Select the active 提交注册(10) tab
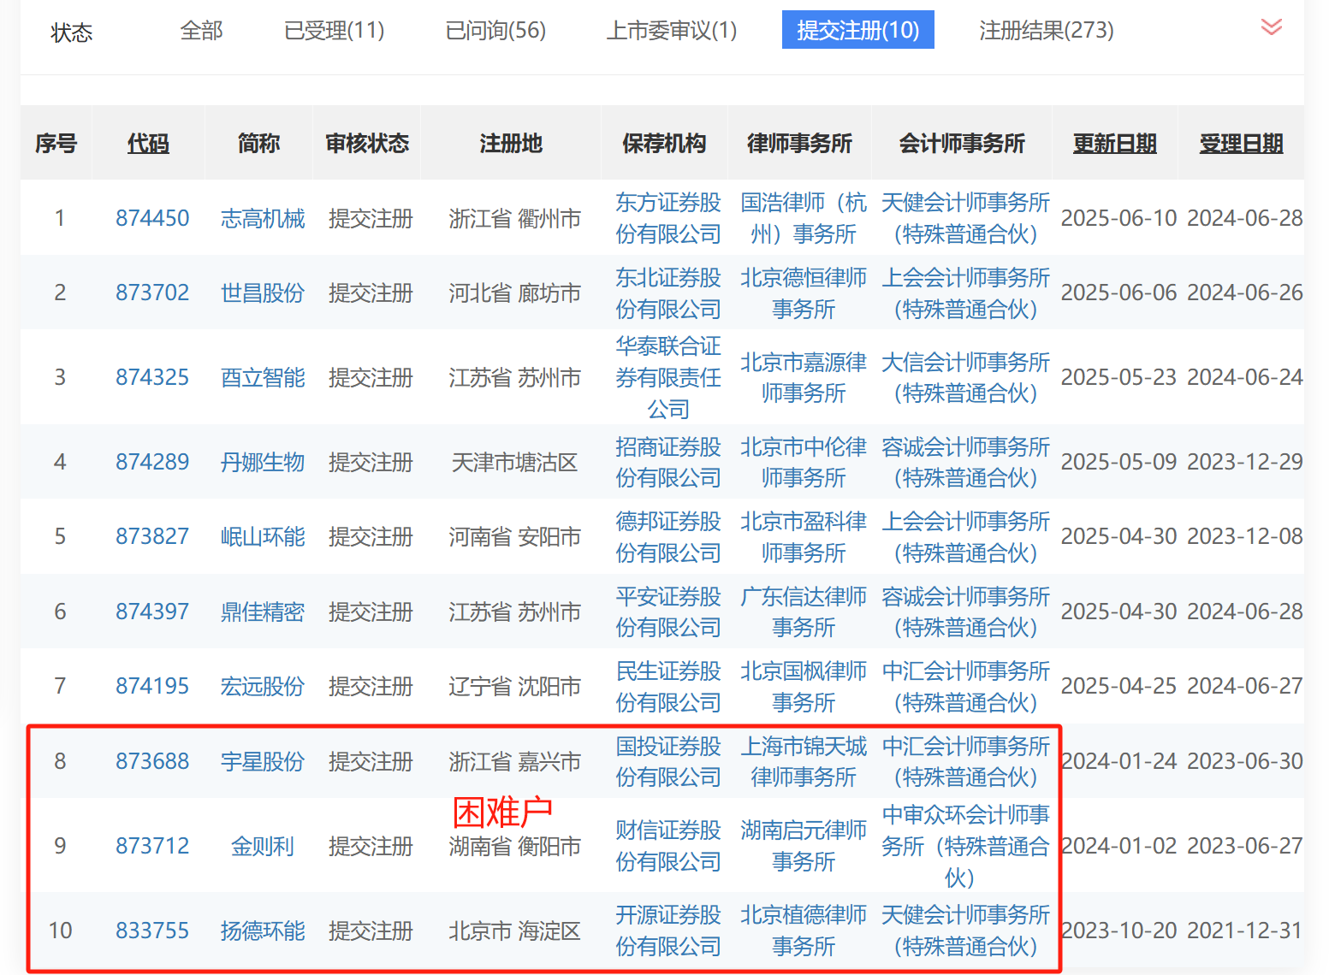The width and height of the screenshot is (1329, 975). (x=857, y=30)
